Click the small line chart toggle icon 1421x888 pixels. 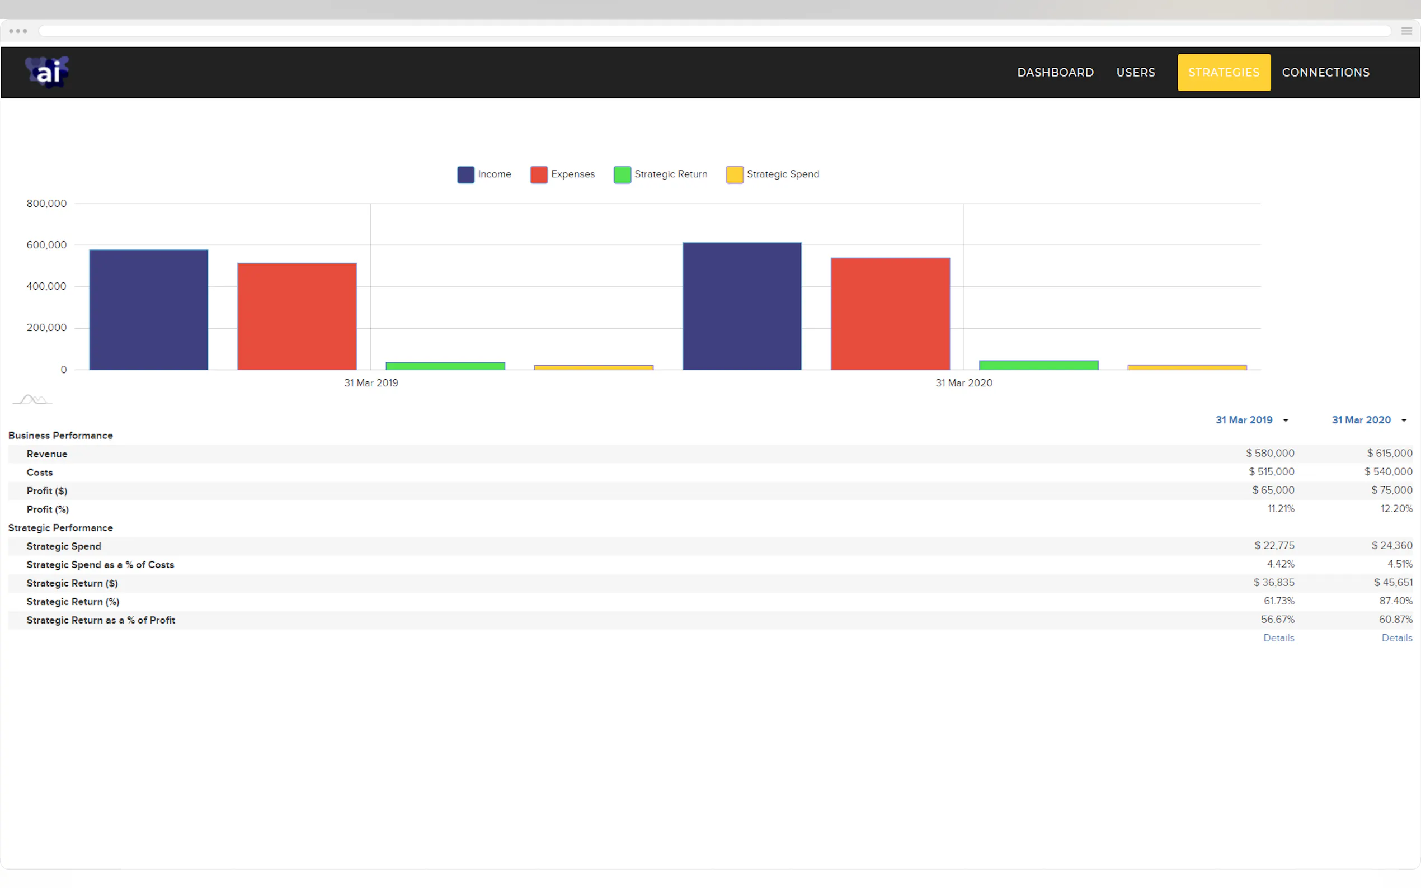pos(32,400)
